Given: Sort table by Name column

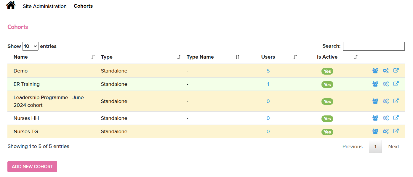Looking at the screenshot, I should pyautogui.click(x=21, y=57).
